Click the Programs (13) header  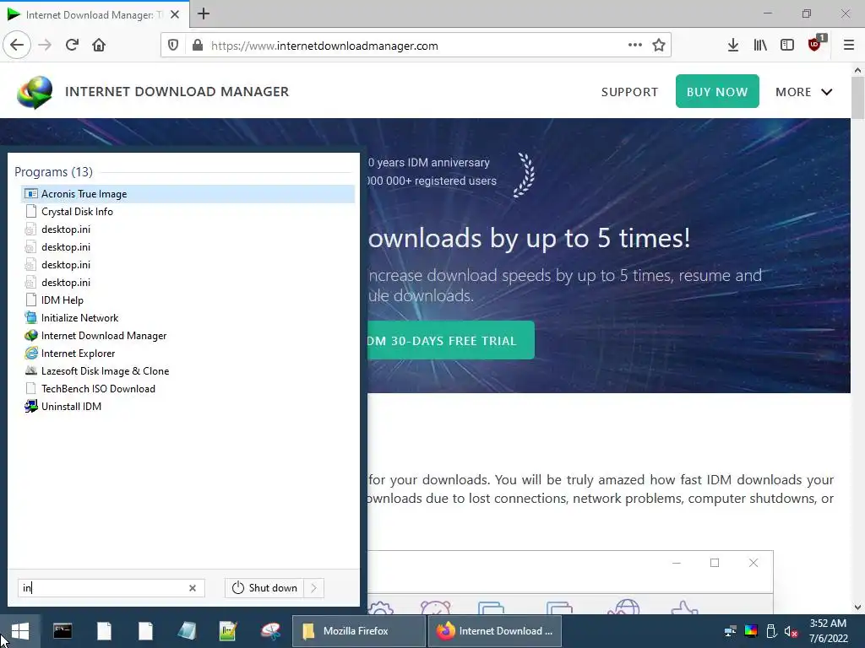coord(53,172)
